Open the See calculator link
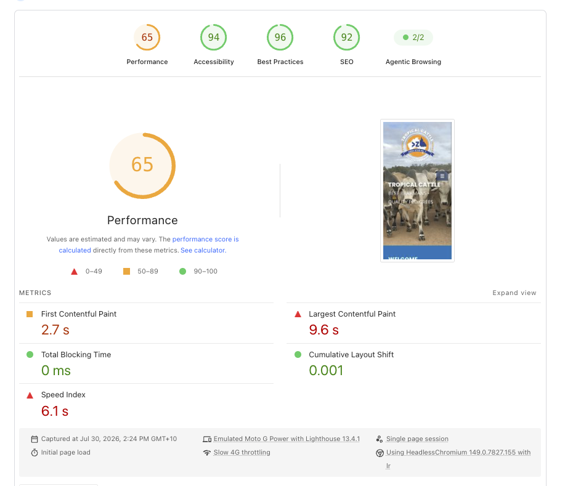The image size is (565, 486). pos(203,250)
